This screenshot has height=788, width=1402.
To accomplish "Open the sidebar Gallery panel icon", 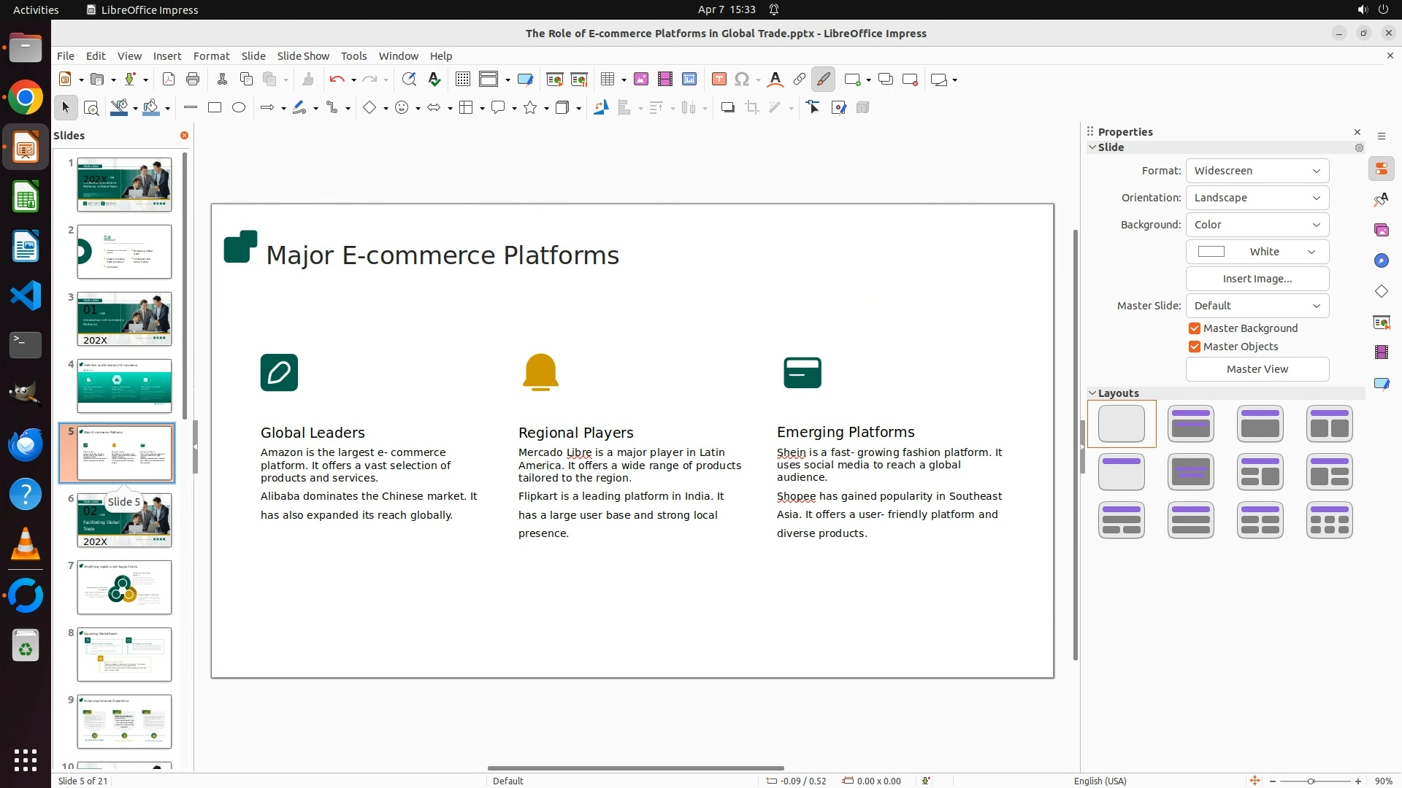I will click(x=1382, y=231).
